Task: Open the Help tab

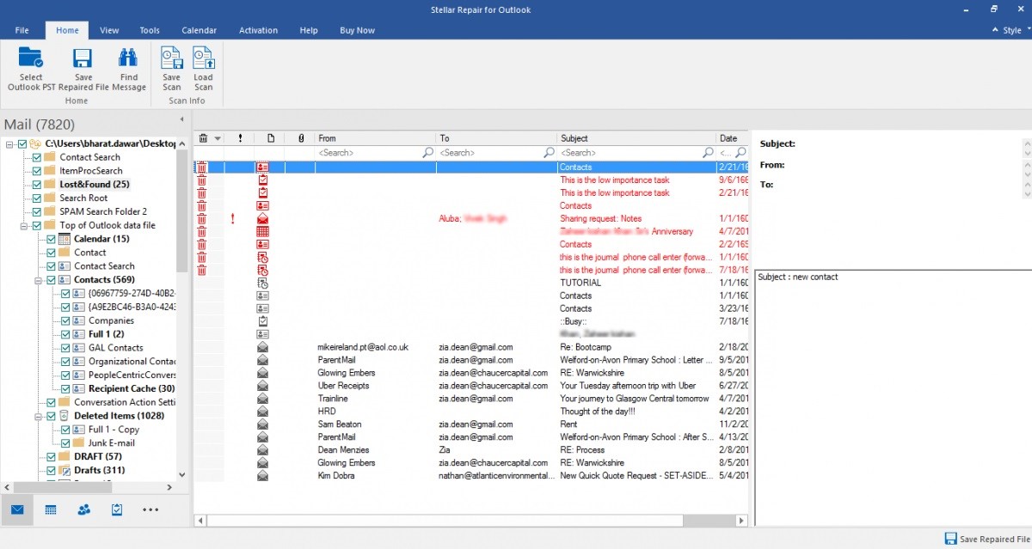Action: (309, 30)
